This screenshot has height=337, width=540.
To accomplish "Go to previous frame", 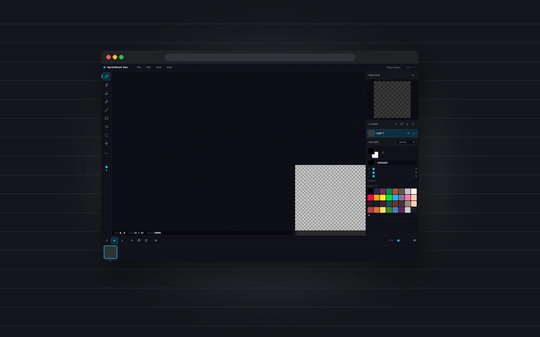I will (107, 241).
